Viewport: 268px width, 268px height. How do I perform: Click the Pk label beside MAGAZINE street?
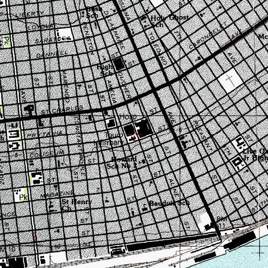click(23, 197)
